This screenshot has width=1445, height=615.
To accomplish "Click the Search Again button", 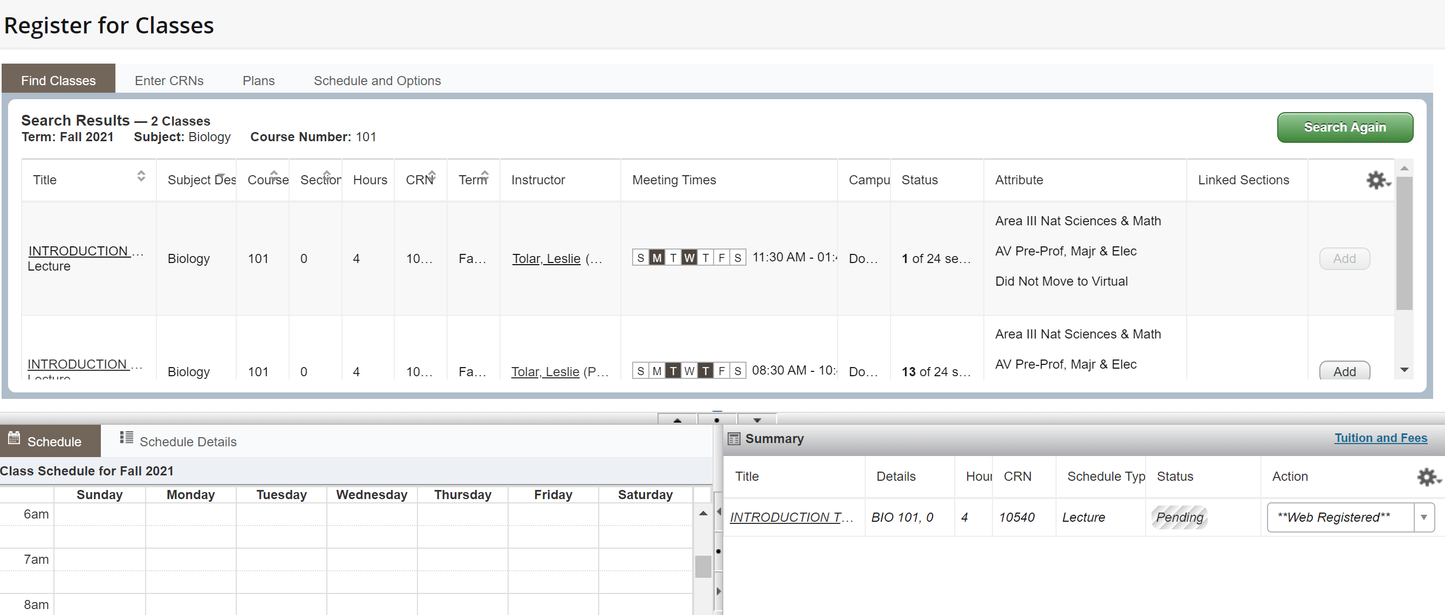I will click(1345, 127).
